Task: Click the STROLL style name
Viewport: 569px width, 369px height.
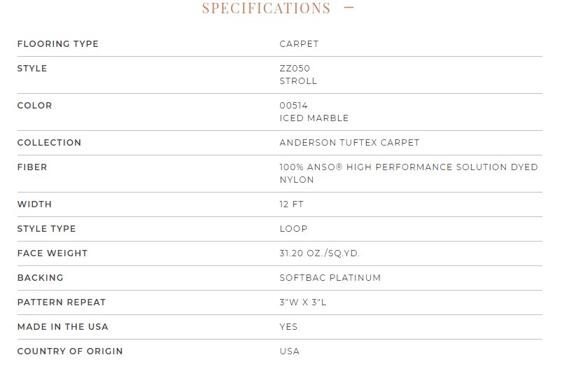Action: pos(298,81)
